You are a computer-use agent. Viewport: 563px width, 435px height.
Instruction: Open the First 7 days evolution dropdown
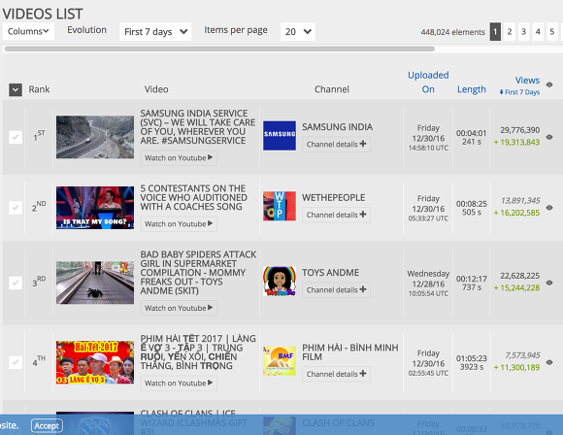(155, 32)
